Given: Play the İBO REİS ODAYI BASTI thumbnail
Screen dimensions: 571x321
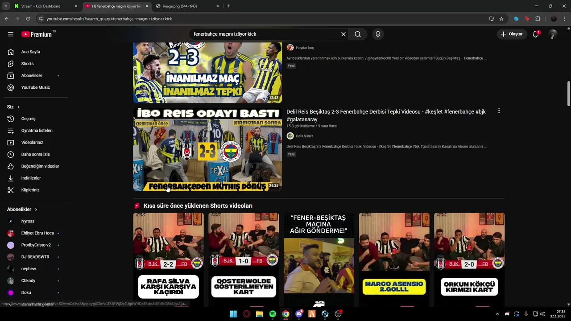Looking at the screenshot, I should click(x=207, y=149).
